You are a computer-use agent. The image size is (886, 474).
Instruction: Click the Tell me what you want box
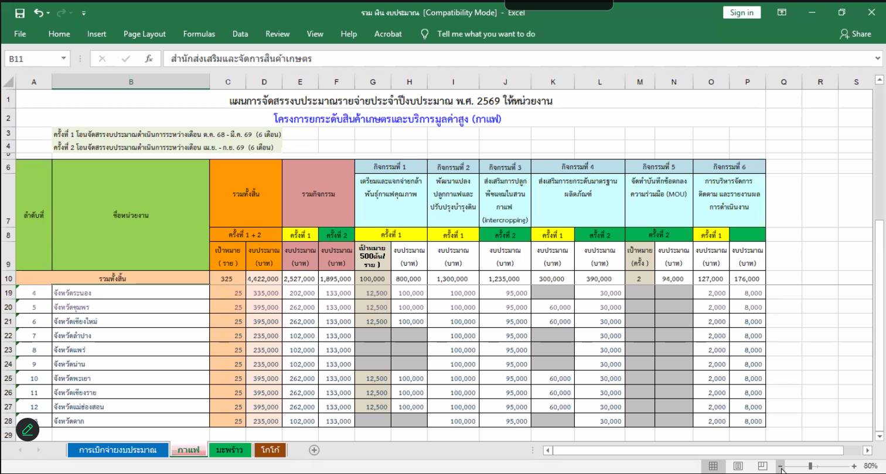486,34
